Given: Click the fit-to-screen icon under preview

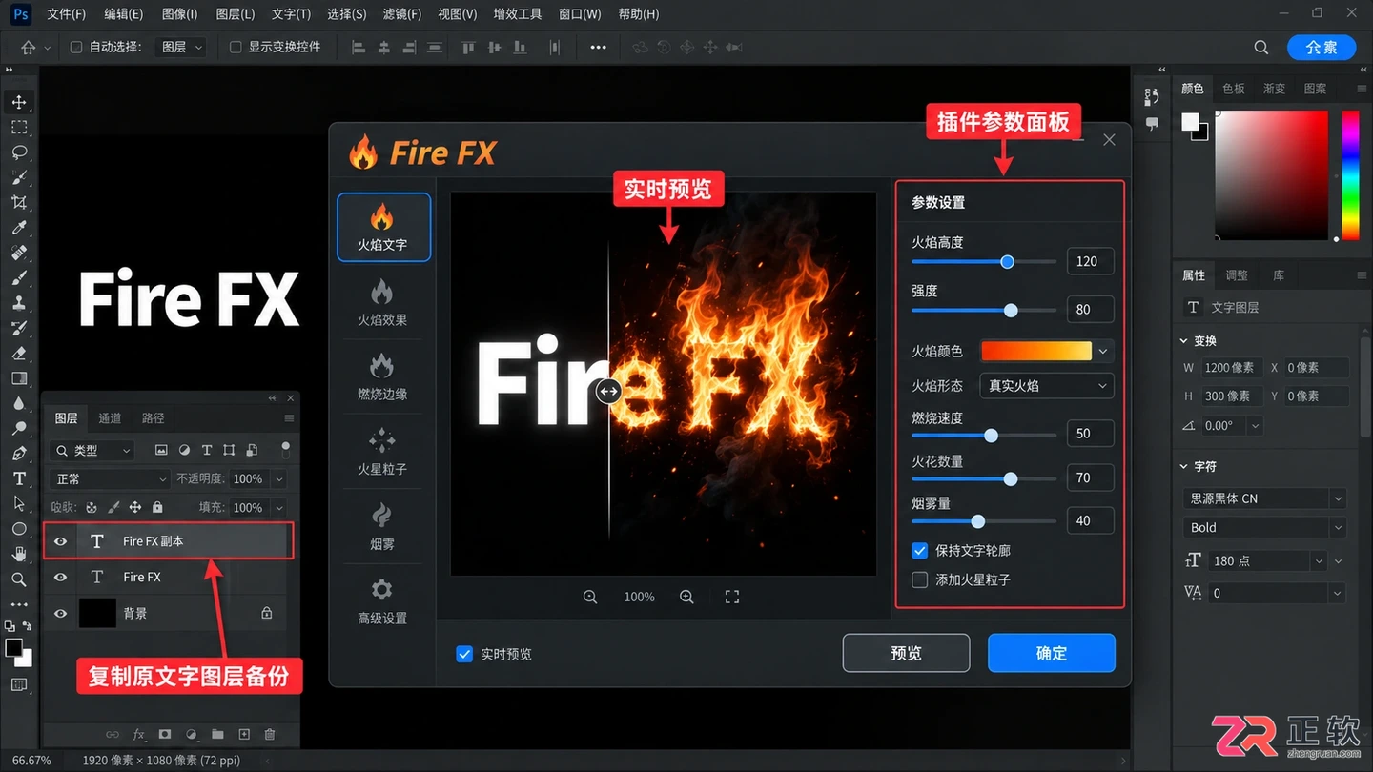Looking at the screenshot, I should point(732,597).
